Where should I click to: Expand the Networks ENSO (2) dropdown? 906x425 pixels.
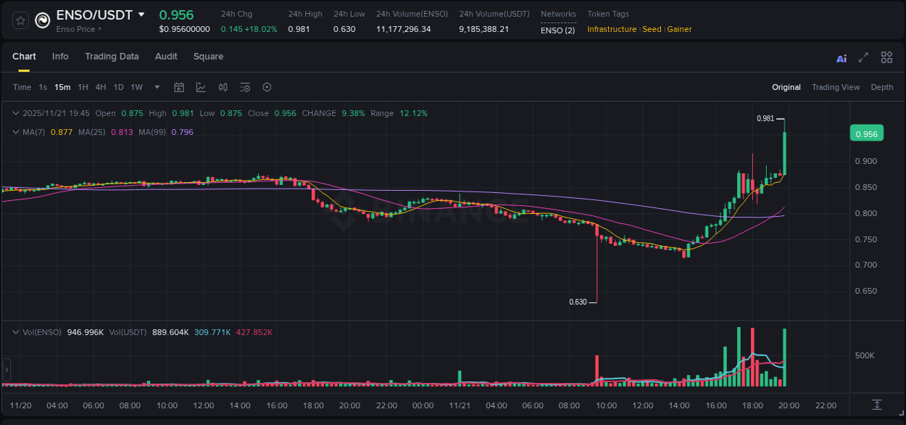(x=558, y=30)
